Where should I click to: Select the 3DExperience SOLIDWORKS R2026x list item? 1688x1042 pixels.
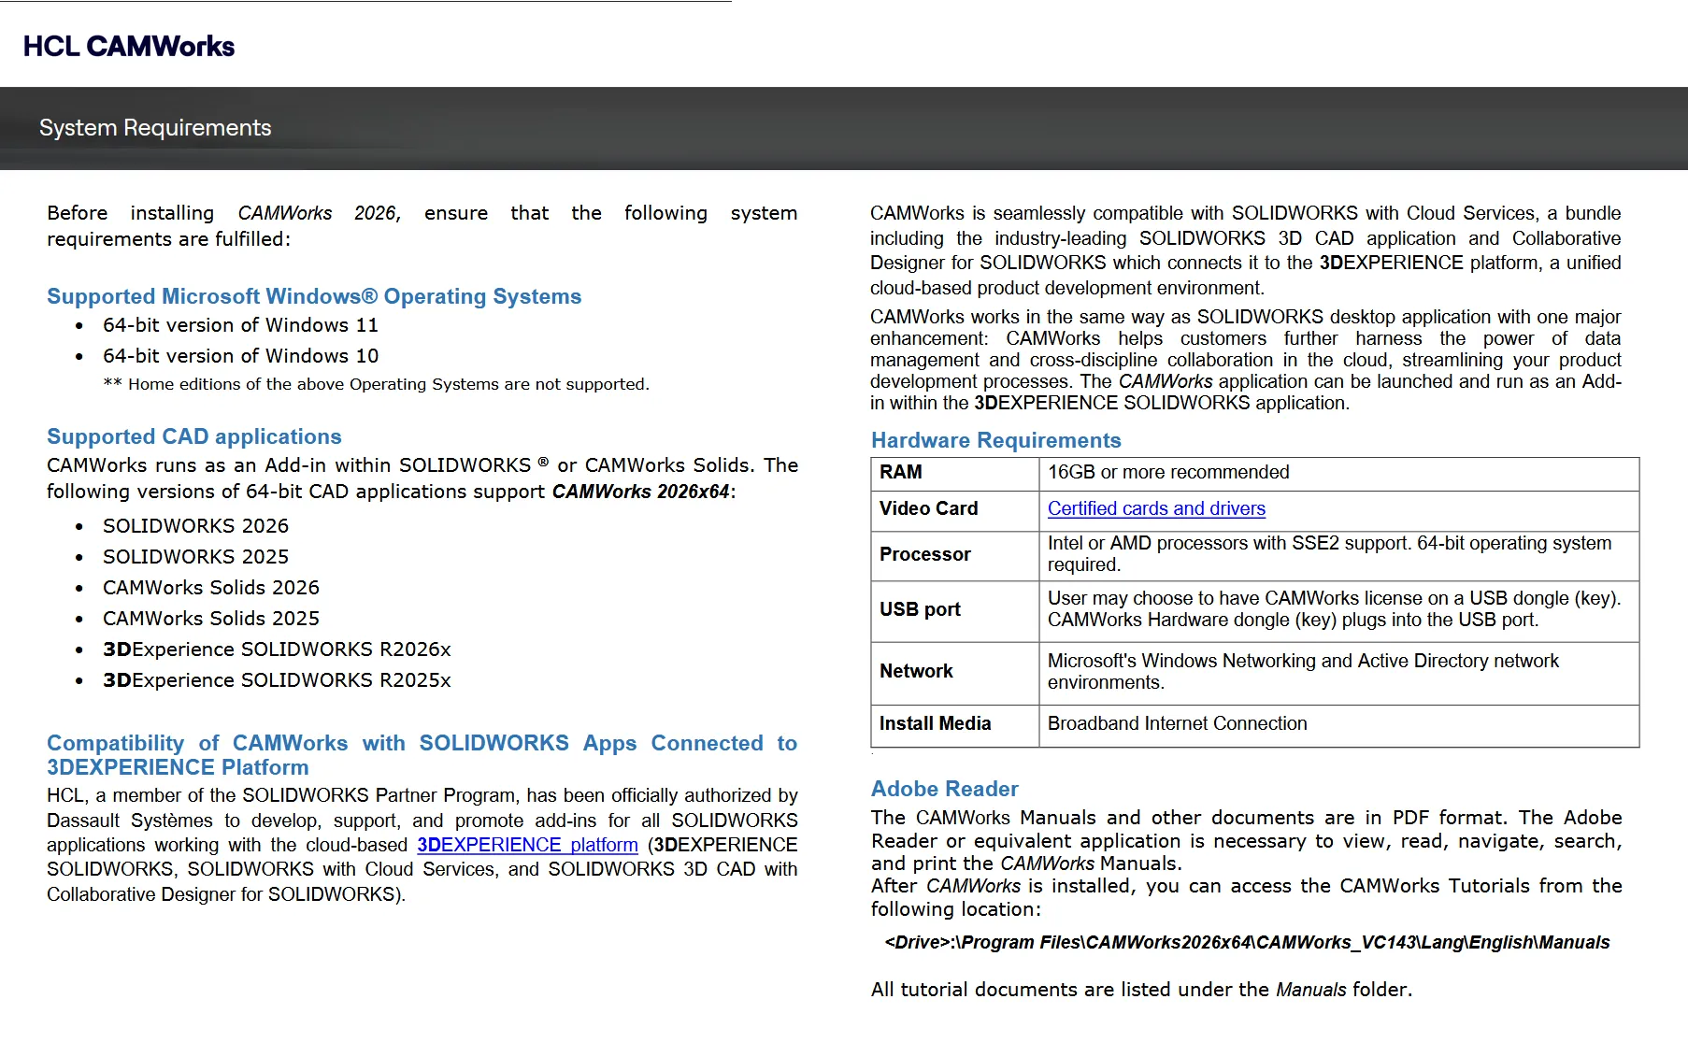(277, 649)
